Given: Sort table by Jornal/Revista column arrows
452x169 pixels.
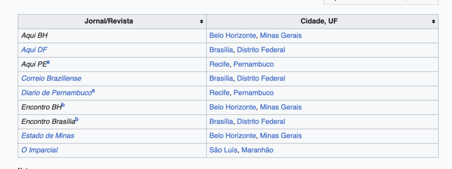Looking at the screenshot, I should click(201, 22).
